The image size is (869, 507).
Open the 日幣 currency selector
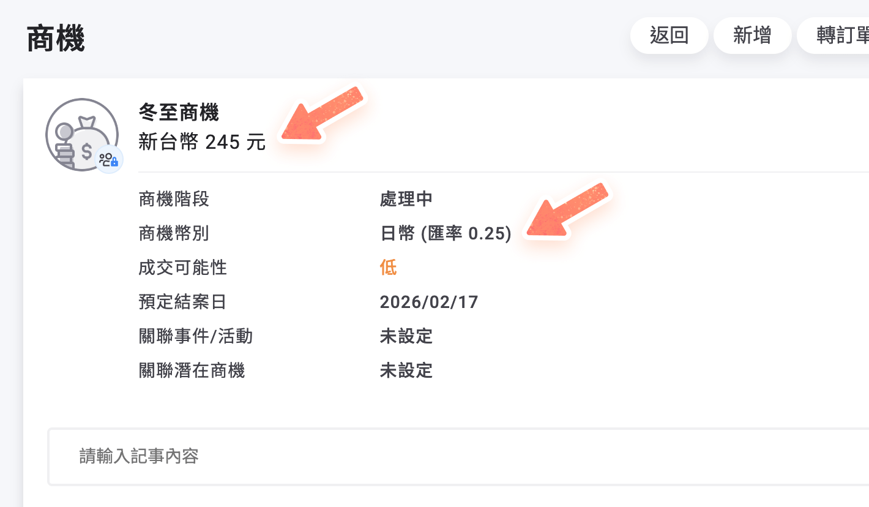click(x=446, y=233)
